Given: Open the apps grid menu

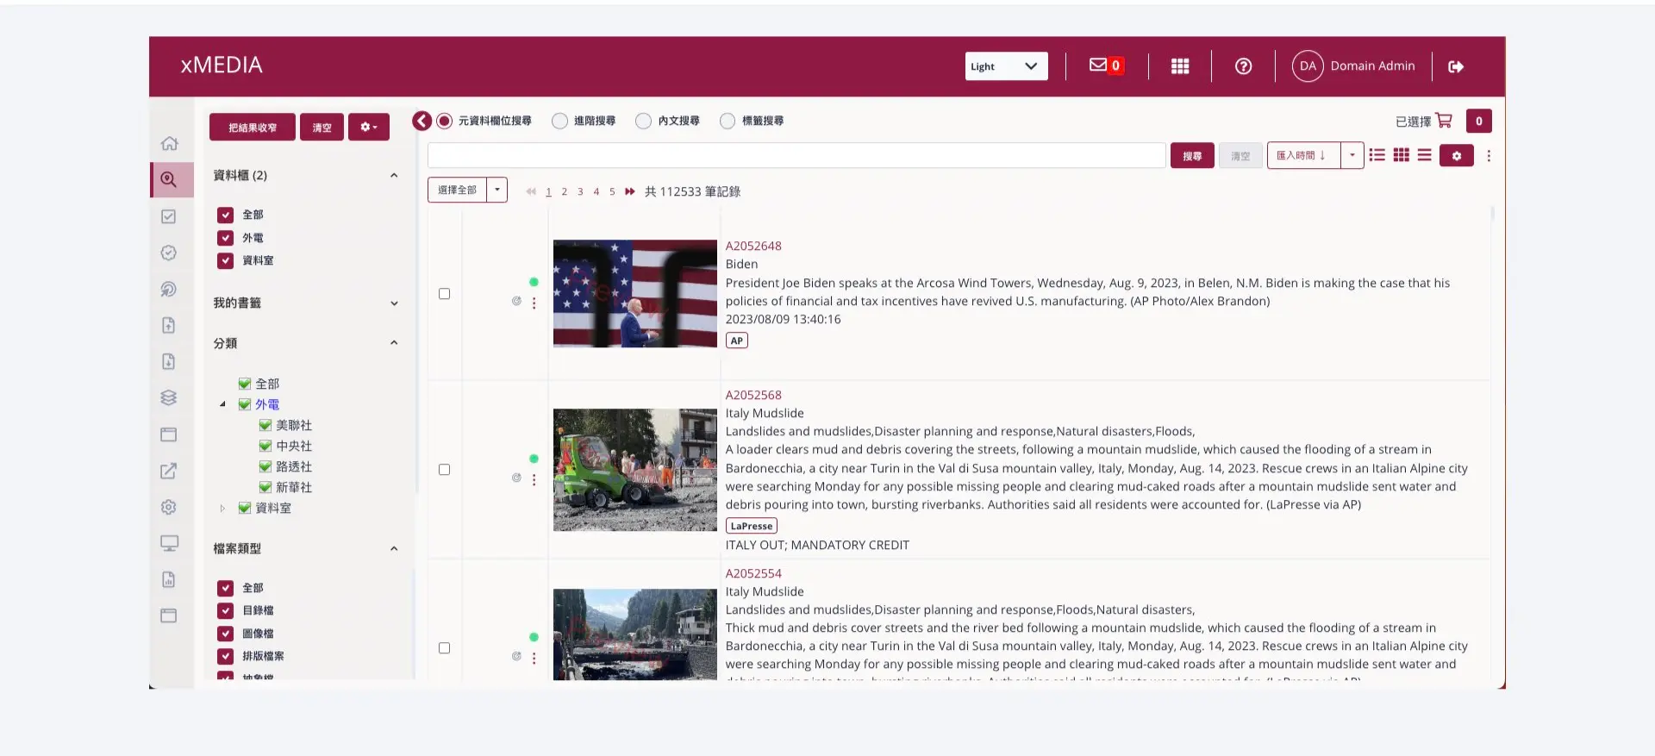Looking at the screenshot, I should [x=1180, y=66].
